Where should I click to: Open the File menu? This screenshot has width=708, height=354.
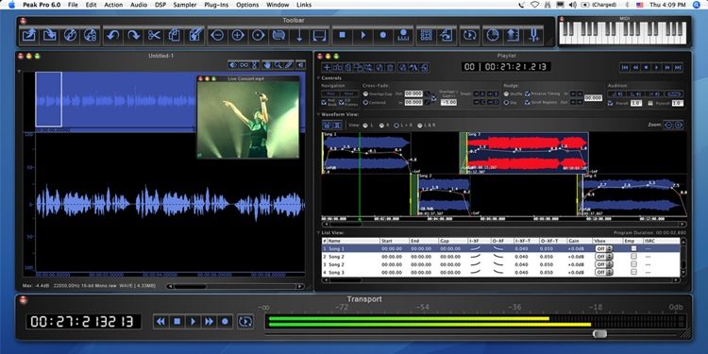[73, 5]
